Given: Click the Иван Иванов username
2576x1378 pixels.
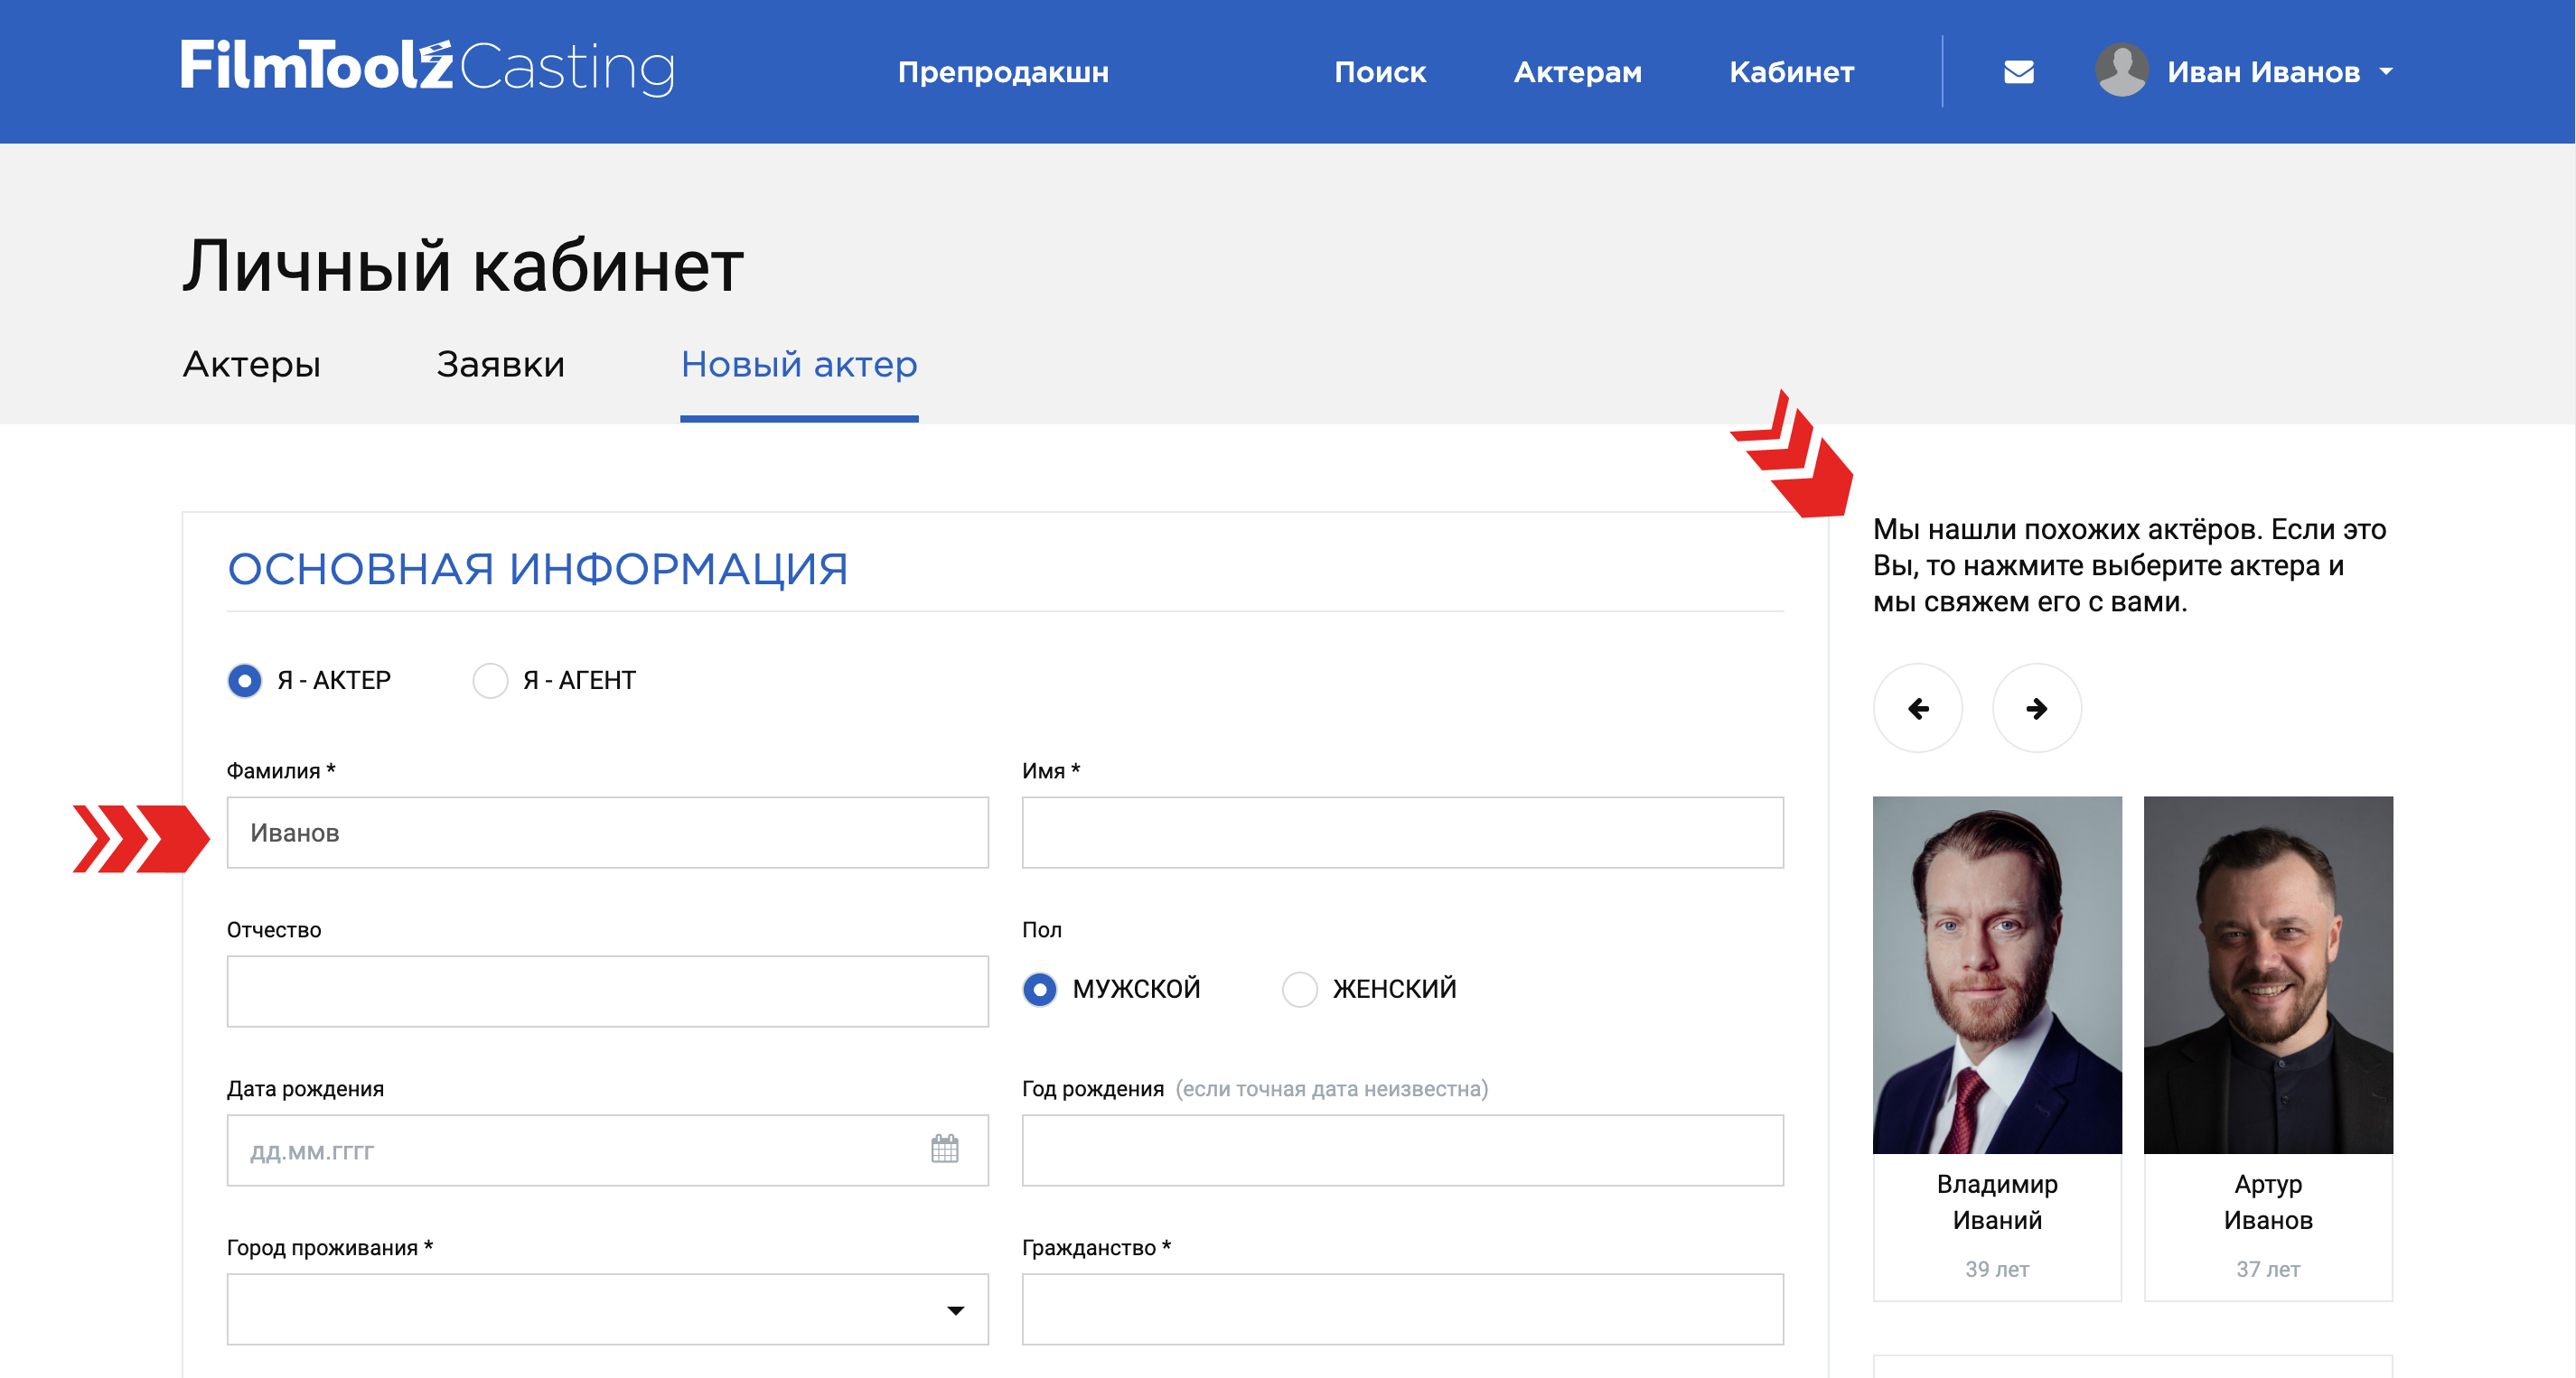Looking at the screenshot, I should 2263,72.
